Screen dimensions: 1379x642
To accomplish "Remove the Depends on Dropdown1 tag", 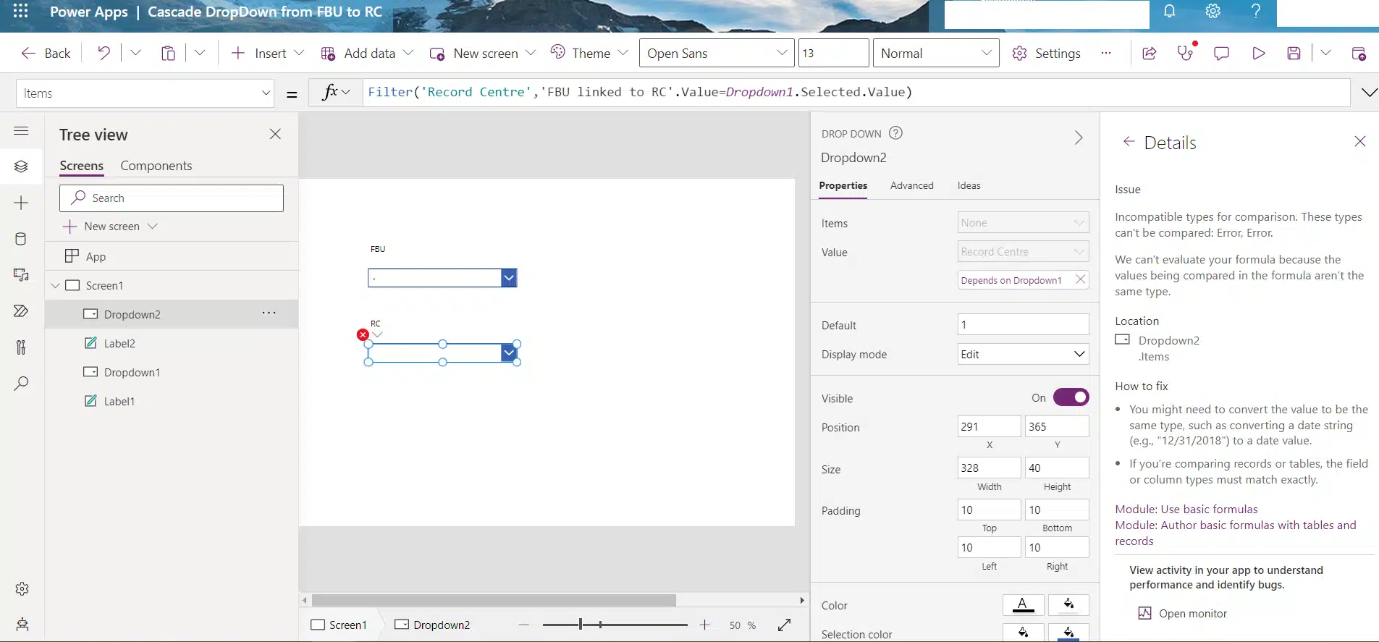I will point(1080,279).
